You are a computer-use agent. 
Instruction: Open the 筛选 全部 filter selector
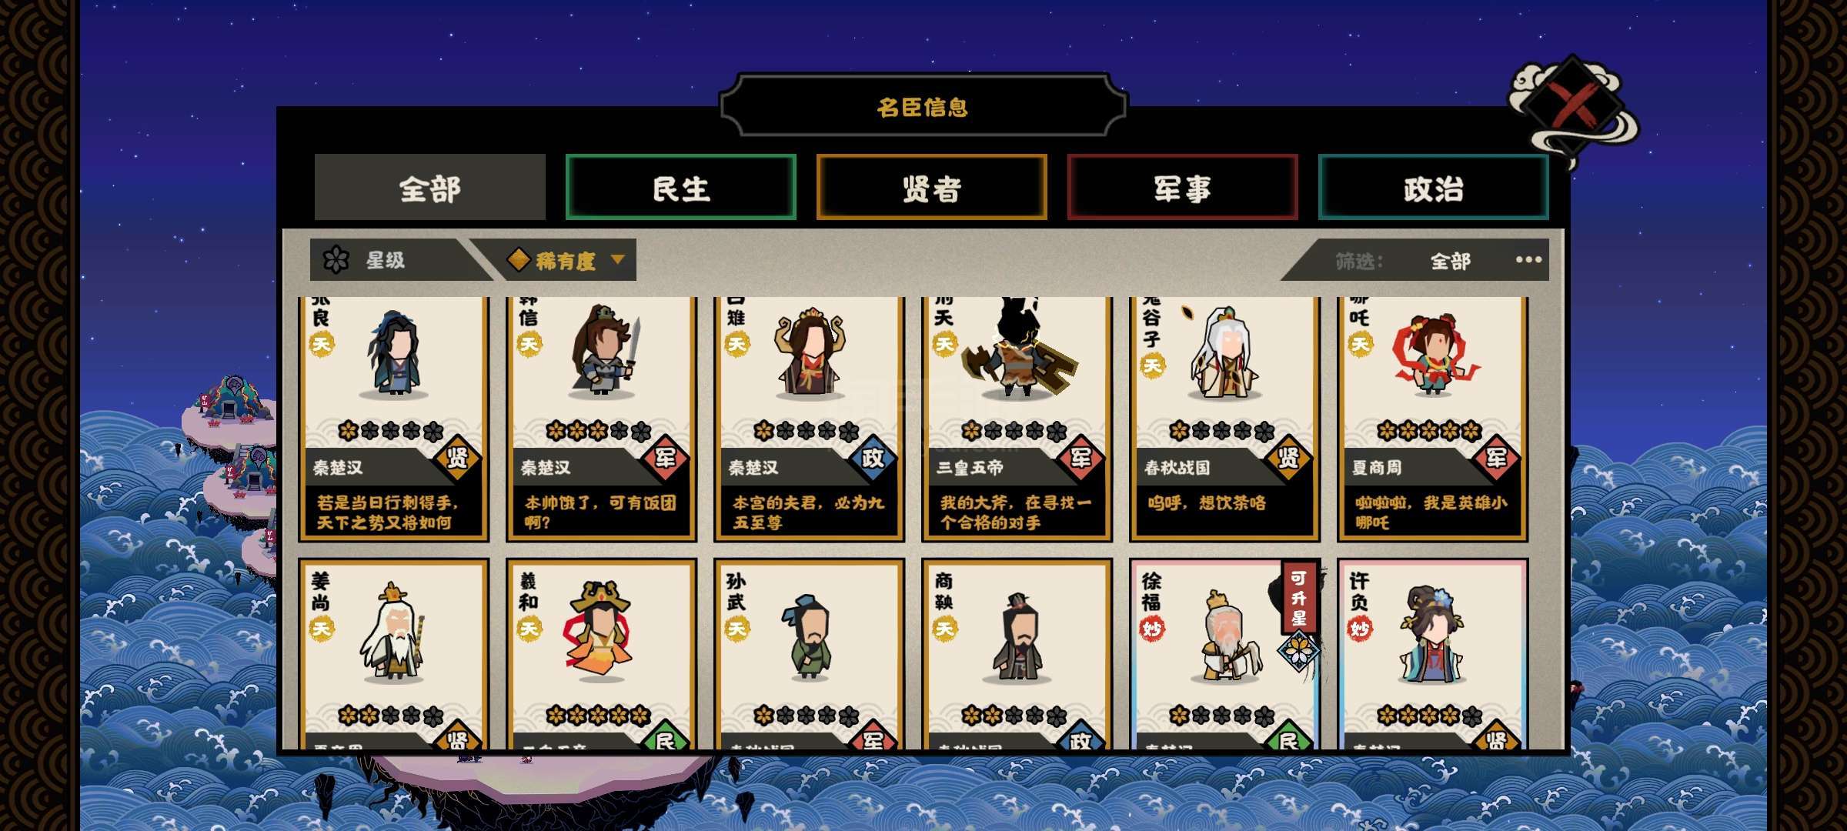click(1450, 261)
